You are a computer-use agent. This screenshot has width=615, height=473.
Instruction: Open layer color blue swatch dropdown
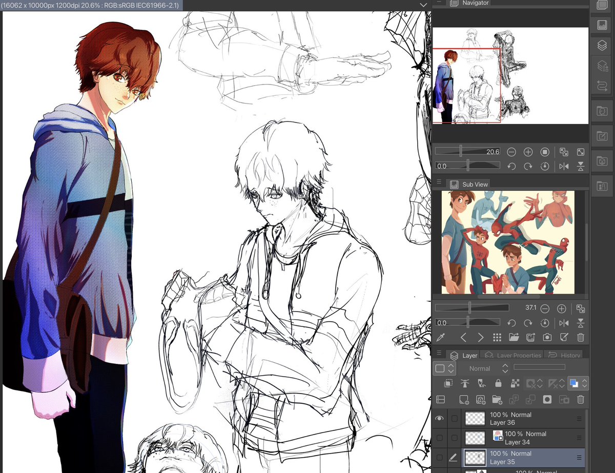[577, 383]
